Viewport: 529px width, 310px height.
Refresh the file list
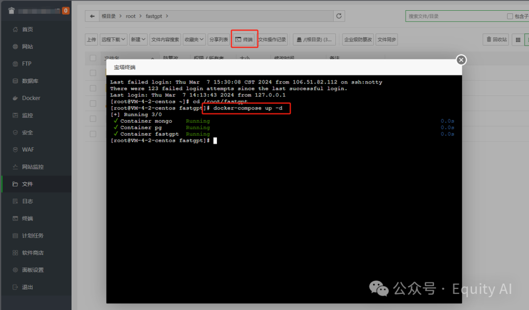point(339,16)
